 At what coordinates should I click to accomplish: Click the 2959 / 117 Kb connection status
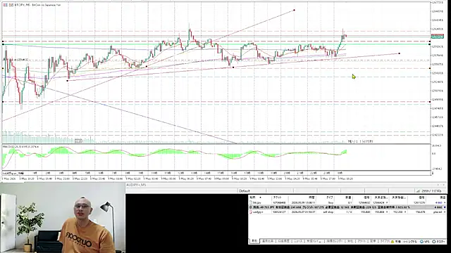tap(431, 190)
